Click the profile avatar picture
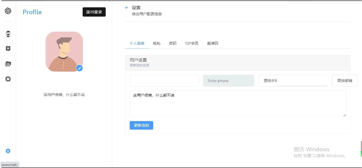 [x=64, y=51]
